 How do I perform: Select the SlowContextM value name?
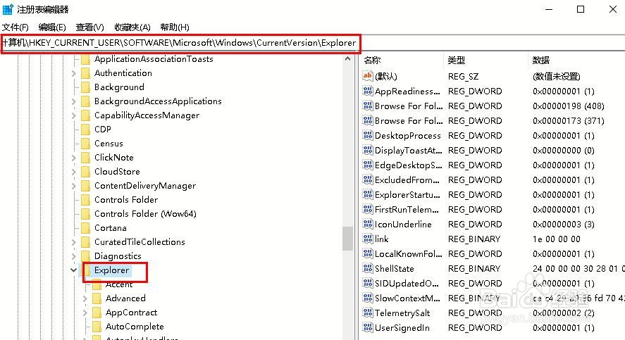click(x=407, y=298)
